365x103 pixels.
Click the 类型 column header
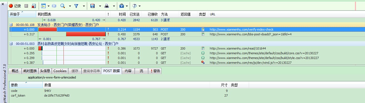(202, 14)
